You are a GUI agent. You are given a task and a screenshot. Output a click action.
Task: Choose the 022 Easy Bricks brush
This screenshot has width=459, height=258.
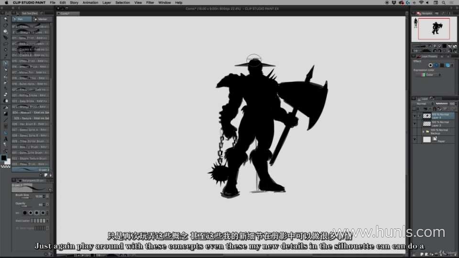pyautogui.click(x=31, y=101)
